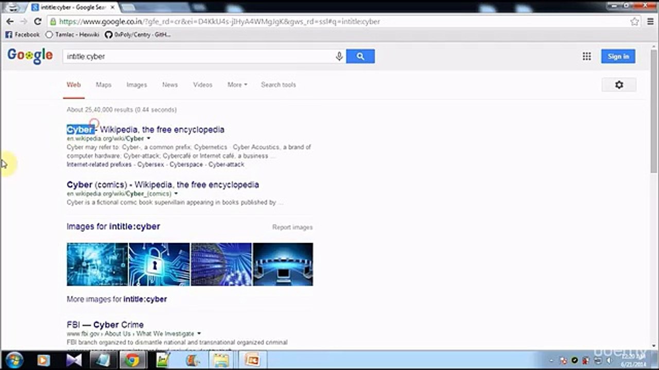Open media player taskbar icon
Screen dimensions: 659x370
(44, 360)
